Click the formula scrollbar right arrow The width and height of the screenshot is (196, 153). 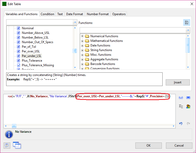[173, 126]
